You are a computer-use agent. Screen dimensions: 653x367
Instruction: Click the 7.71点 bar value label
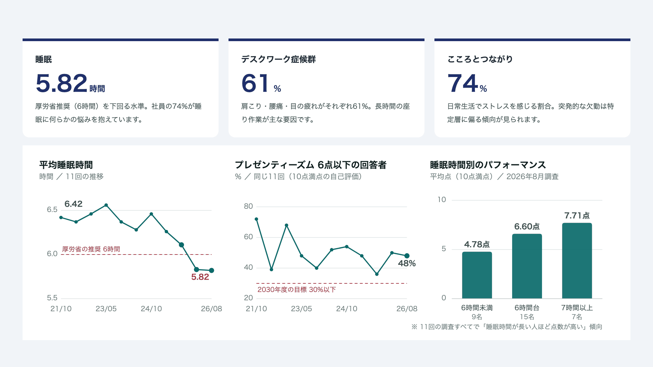tap(577, 216)
